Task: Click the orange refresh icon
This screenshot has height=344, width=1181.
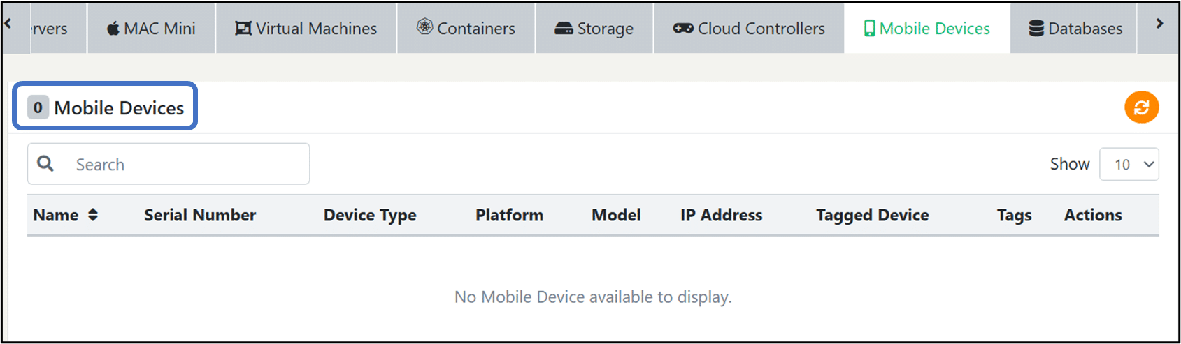Action: coord(1141,107)
